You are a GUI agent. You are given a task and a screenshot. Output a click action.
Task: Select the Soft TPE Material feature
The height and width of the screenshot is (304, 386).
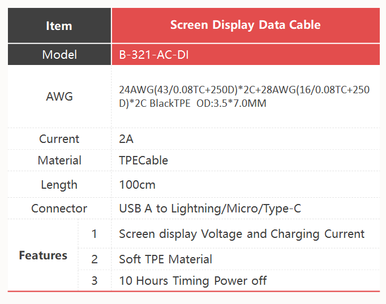coord(165,259)
